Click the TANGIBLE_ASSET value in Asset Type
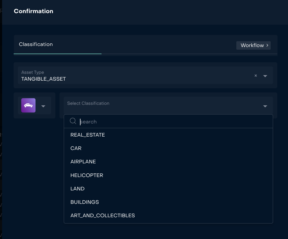Screen dimensions: 288x239 (x=44, y=79)
